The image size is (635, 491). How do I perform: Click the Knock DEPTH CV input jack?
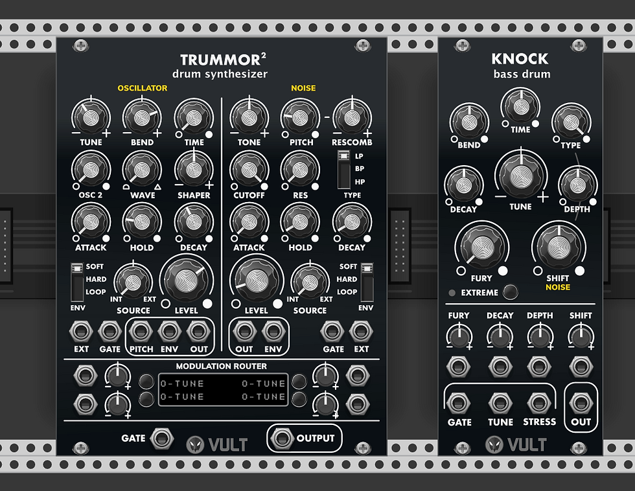(x=538, y=367)
